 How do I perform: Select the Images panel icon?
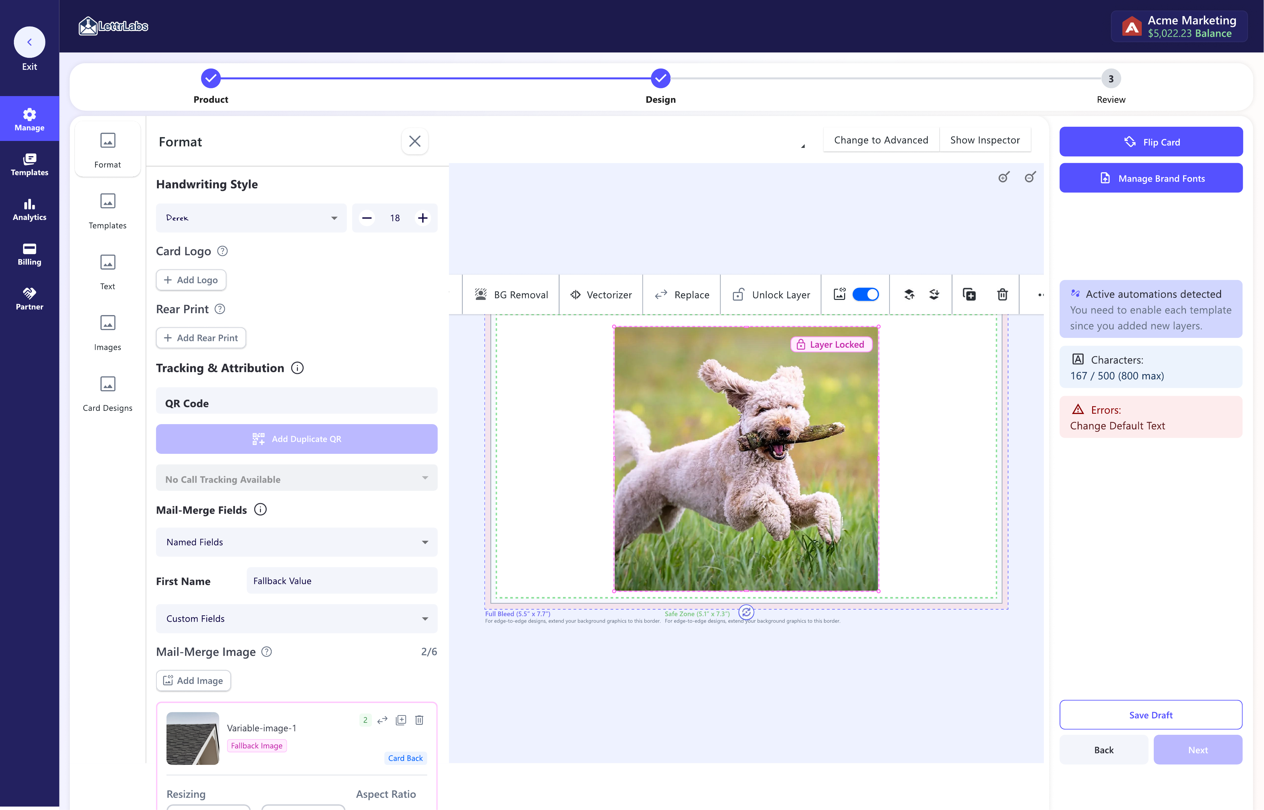pos(108,332)
